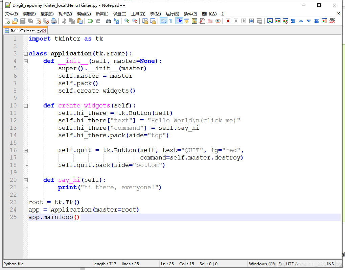Open the 插件(P) menu
The height and width of the screenshot is (270, 345).
(x=190, y=14)
